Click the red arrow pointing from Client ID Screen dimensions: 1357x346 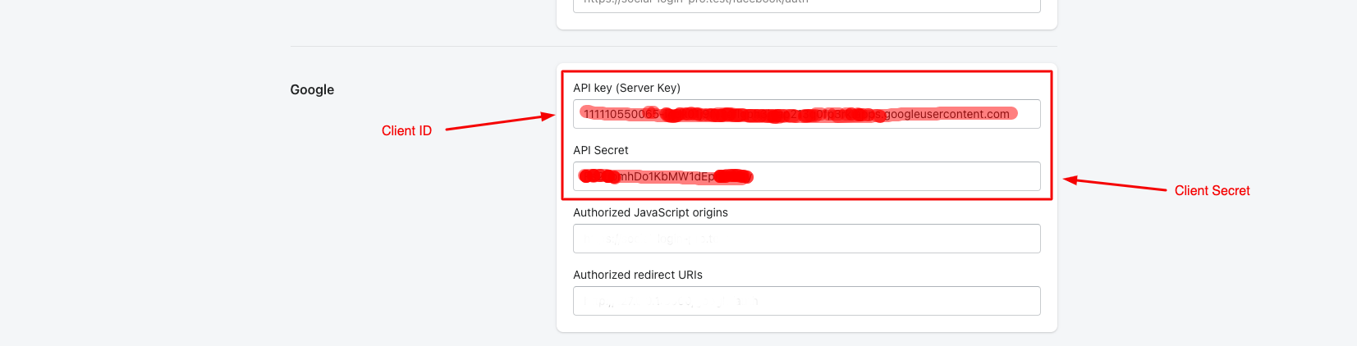click(501, 122)
